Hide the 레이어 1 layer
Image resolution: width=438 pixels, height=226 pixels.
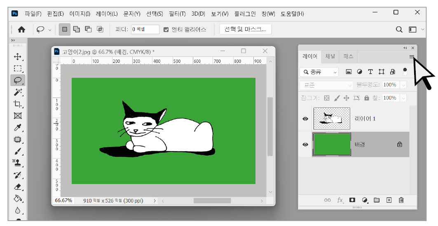pyautogui.click(x=305, y=119)
